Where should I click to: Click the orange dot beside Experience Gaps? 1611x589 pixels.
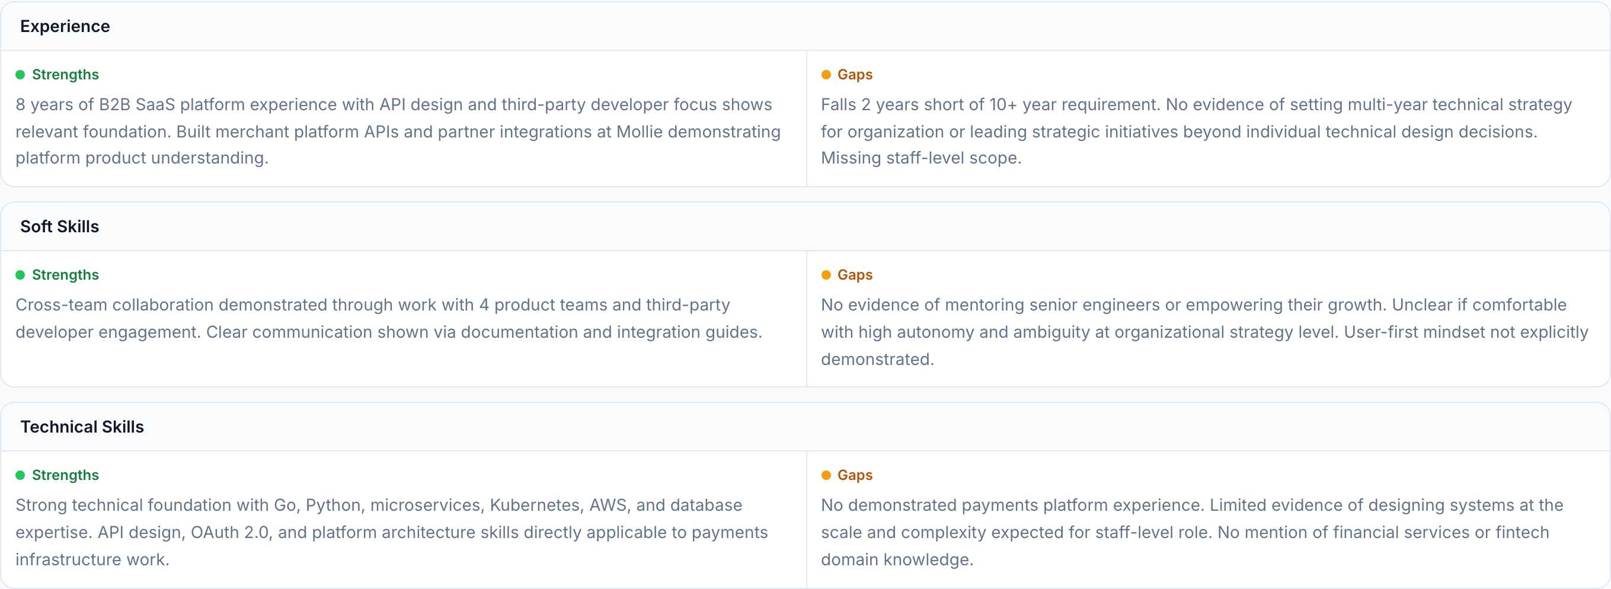[x=826, y=75]
